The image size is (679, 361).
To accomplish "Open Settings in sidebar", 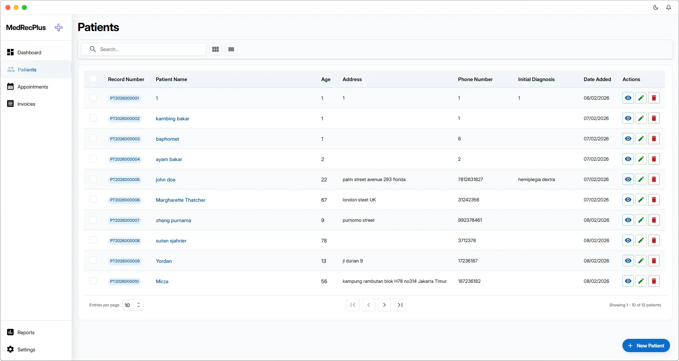I will (36, 350).
